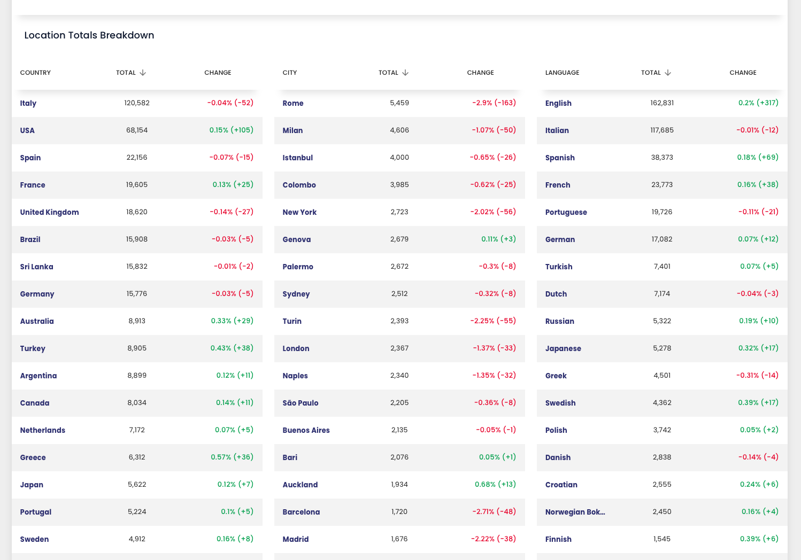Viewport: 801px width, 560px height.
Task: Select the Buenos Aires city link
Action: [x=306, y=430]
